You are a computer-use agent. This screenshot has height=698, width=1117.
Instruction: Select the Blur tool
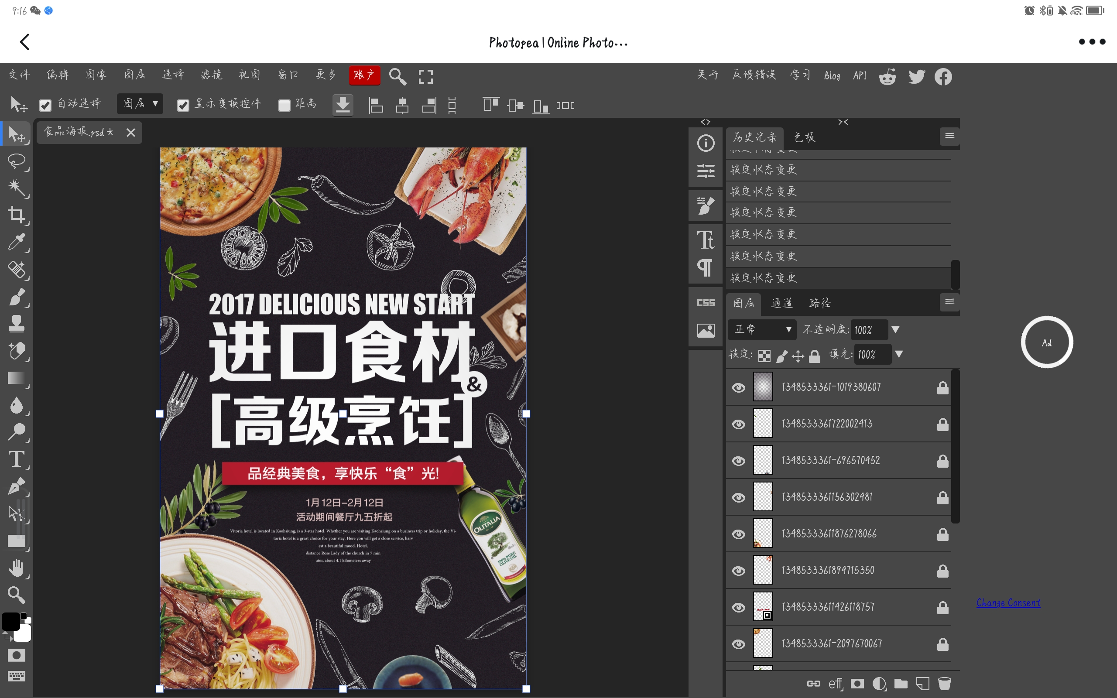point(17,405)
